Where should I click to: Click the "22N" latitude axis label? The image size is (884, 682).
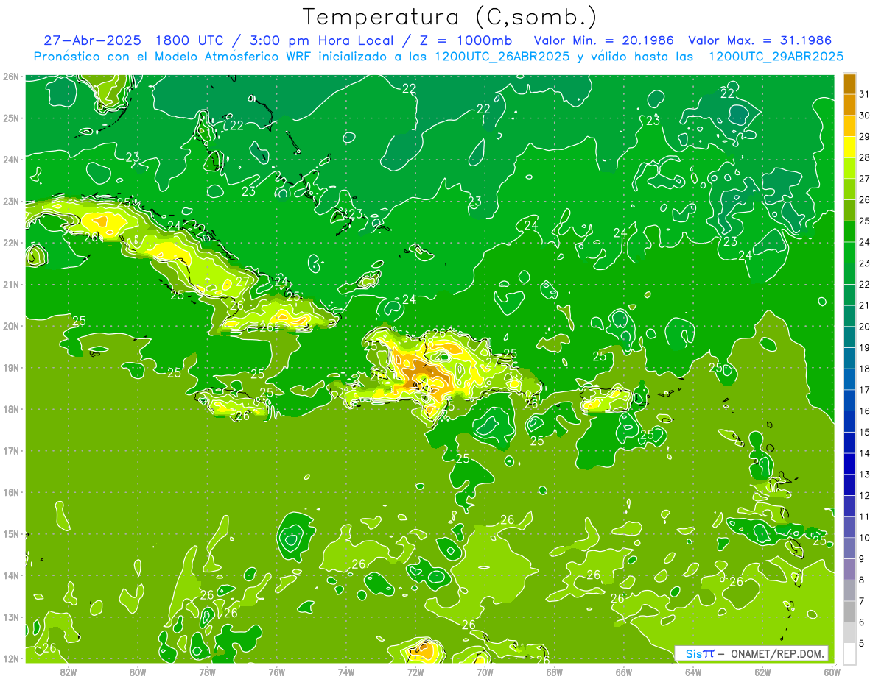point(11,243)
